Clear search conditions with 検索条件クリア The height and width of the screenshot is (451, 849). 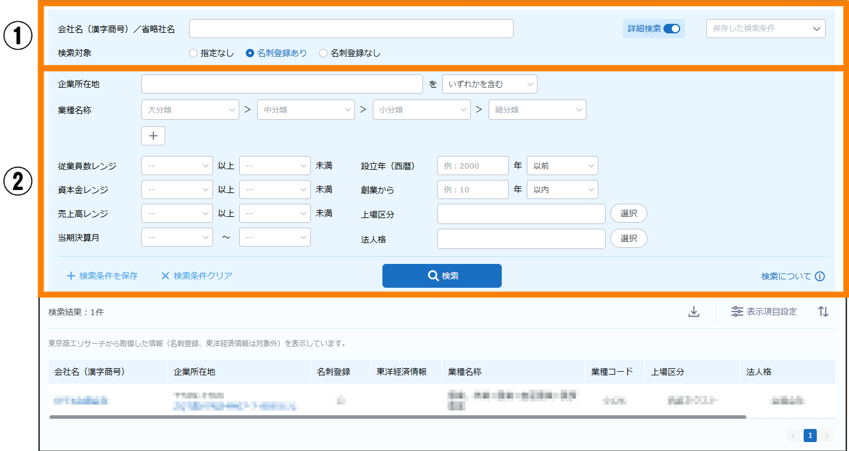[x=196, y=276]
